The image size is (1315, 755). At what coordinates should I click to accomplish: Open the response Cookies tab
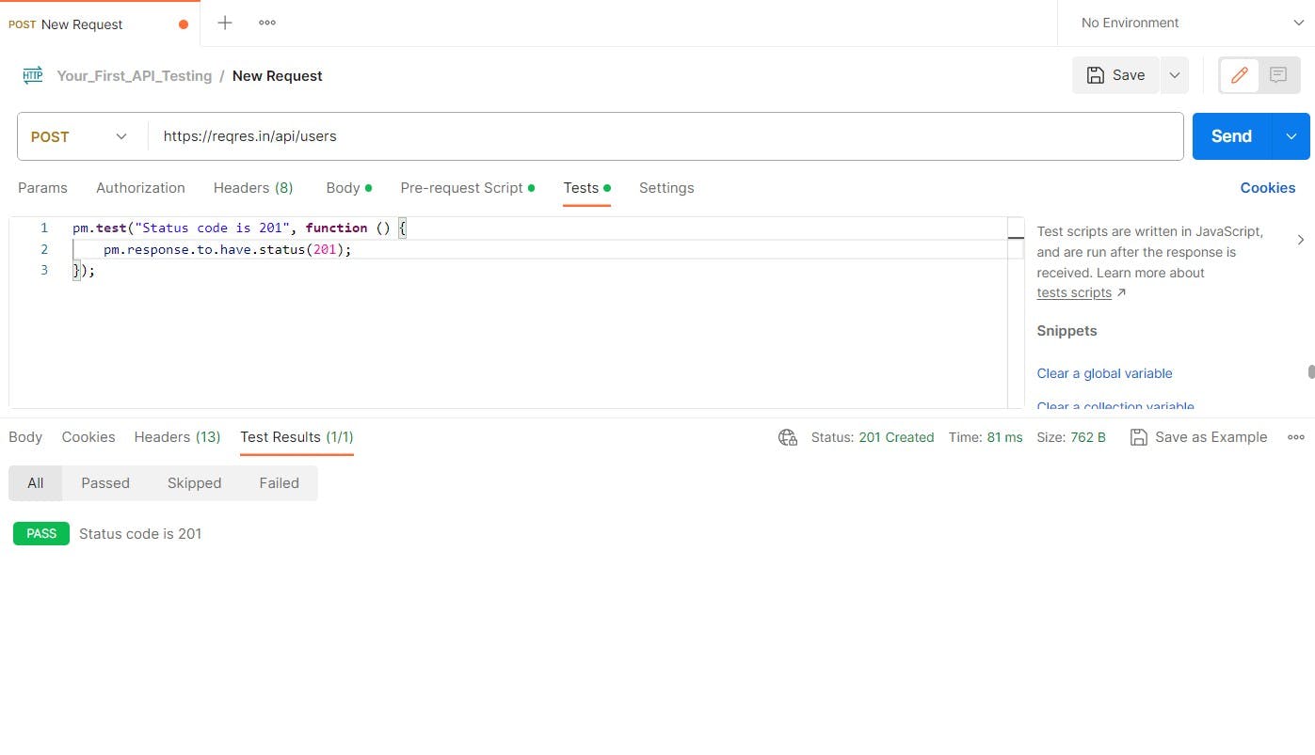(88, 437)
